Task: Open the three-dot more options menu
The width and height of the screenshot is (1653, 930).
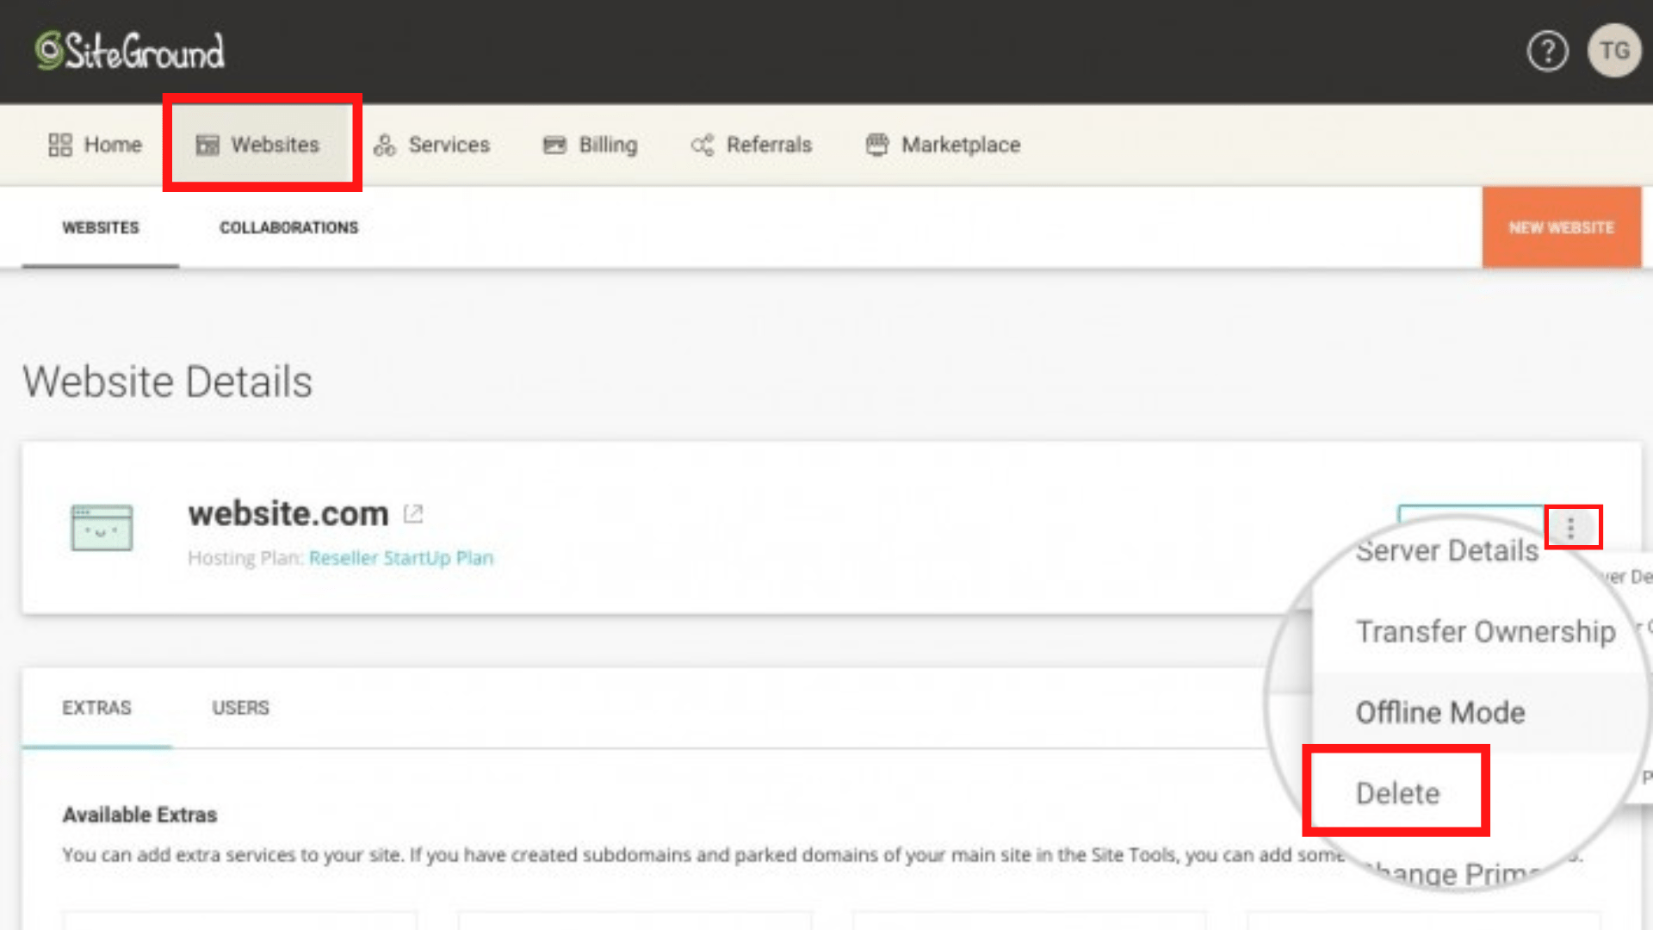Action: tap(1571, 527)
